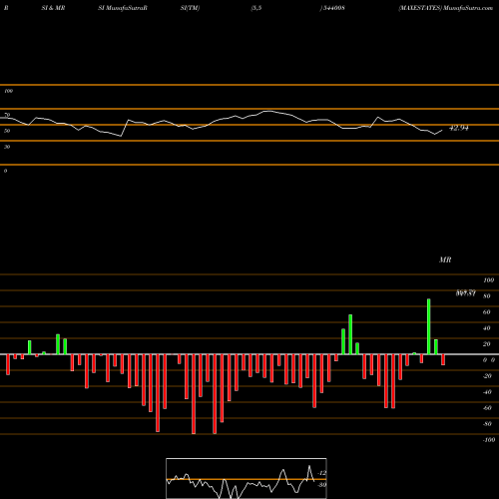Click the MR axis label 60
Viewport: 499px width, 499px height.
pos(486,312)
